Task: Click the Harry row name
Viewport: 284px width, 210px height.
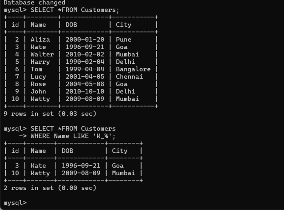Action: (40, 62)
